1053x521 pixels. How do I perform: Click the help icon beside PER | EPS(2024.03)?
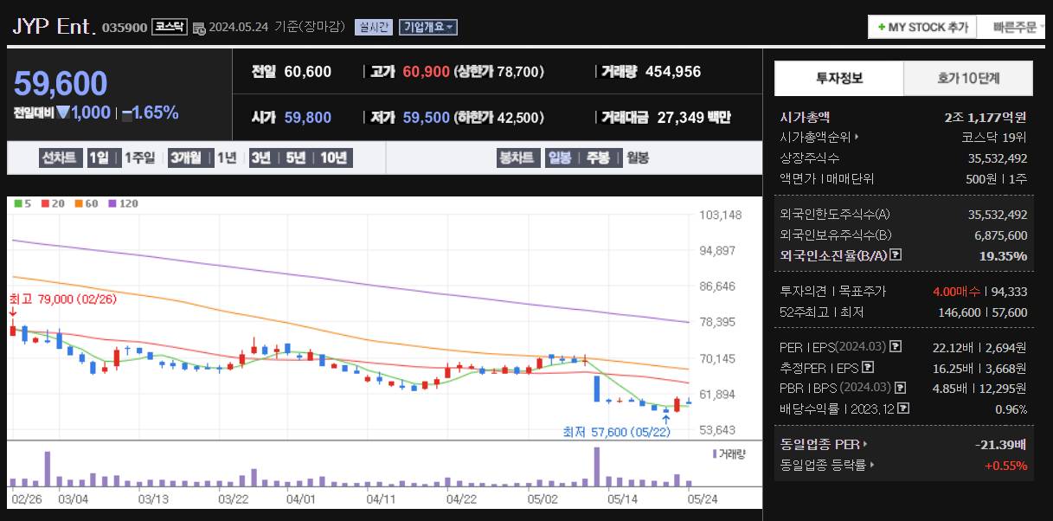[896, 347]
